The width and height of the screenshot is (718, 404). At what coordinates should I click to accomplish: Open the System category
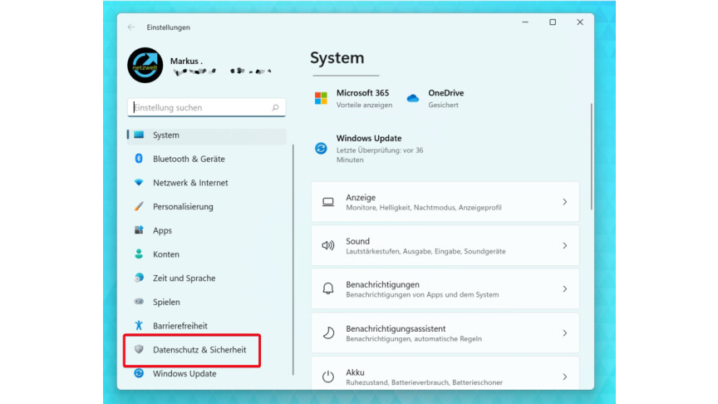(x=207, y=135)
